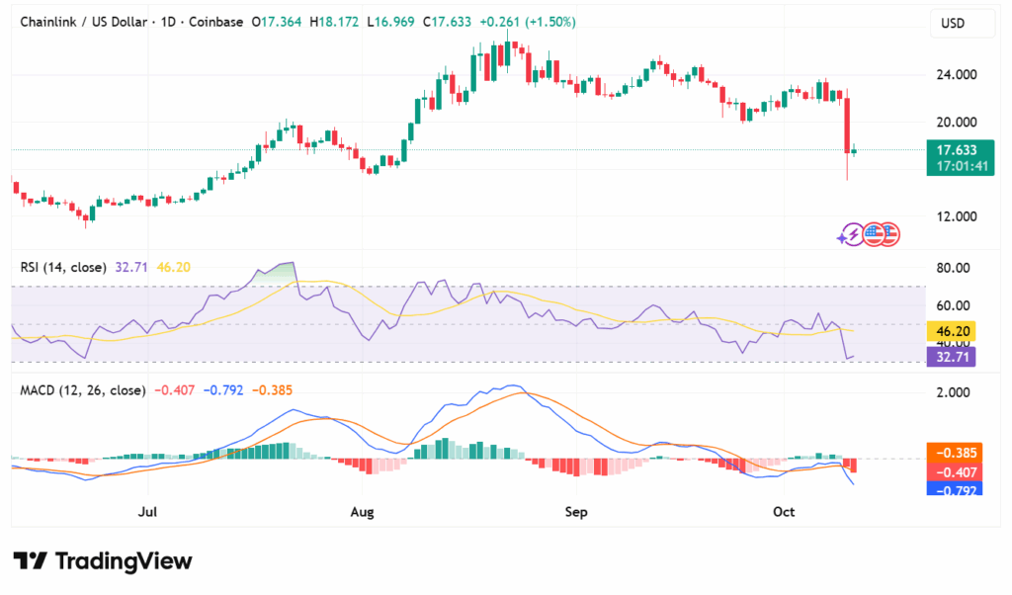The height and width of the screenshot is (595, 1012).
Task: Select the Aug label on time axis
Action: [362, 511]
